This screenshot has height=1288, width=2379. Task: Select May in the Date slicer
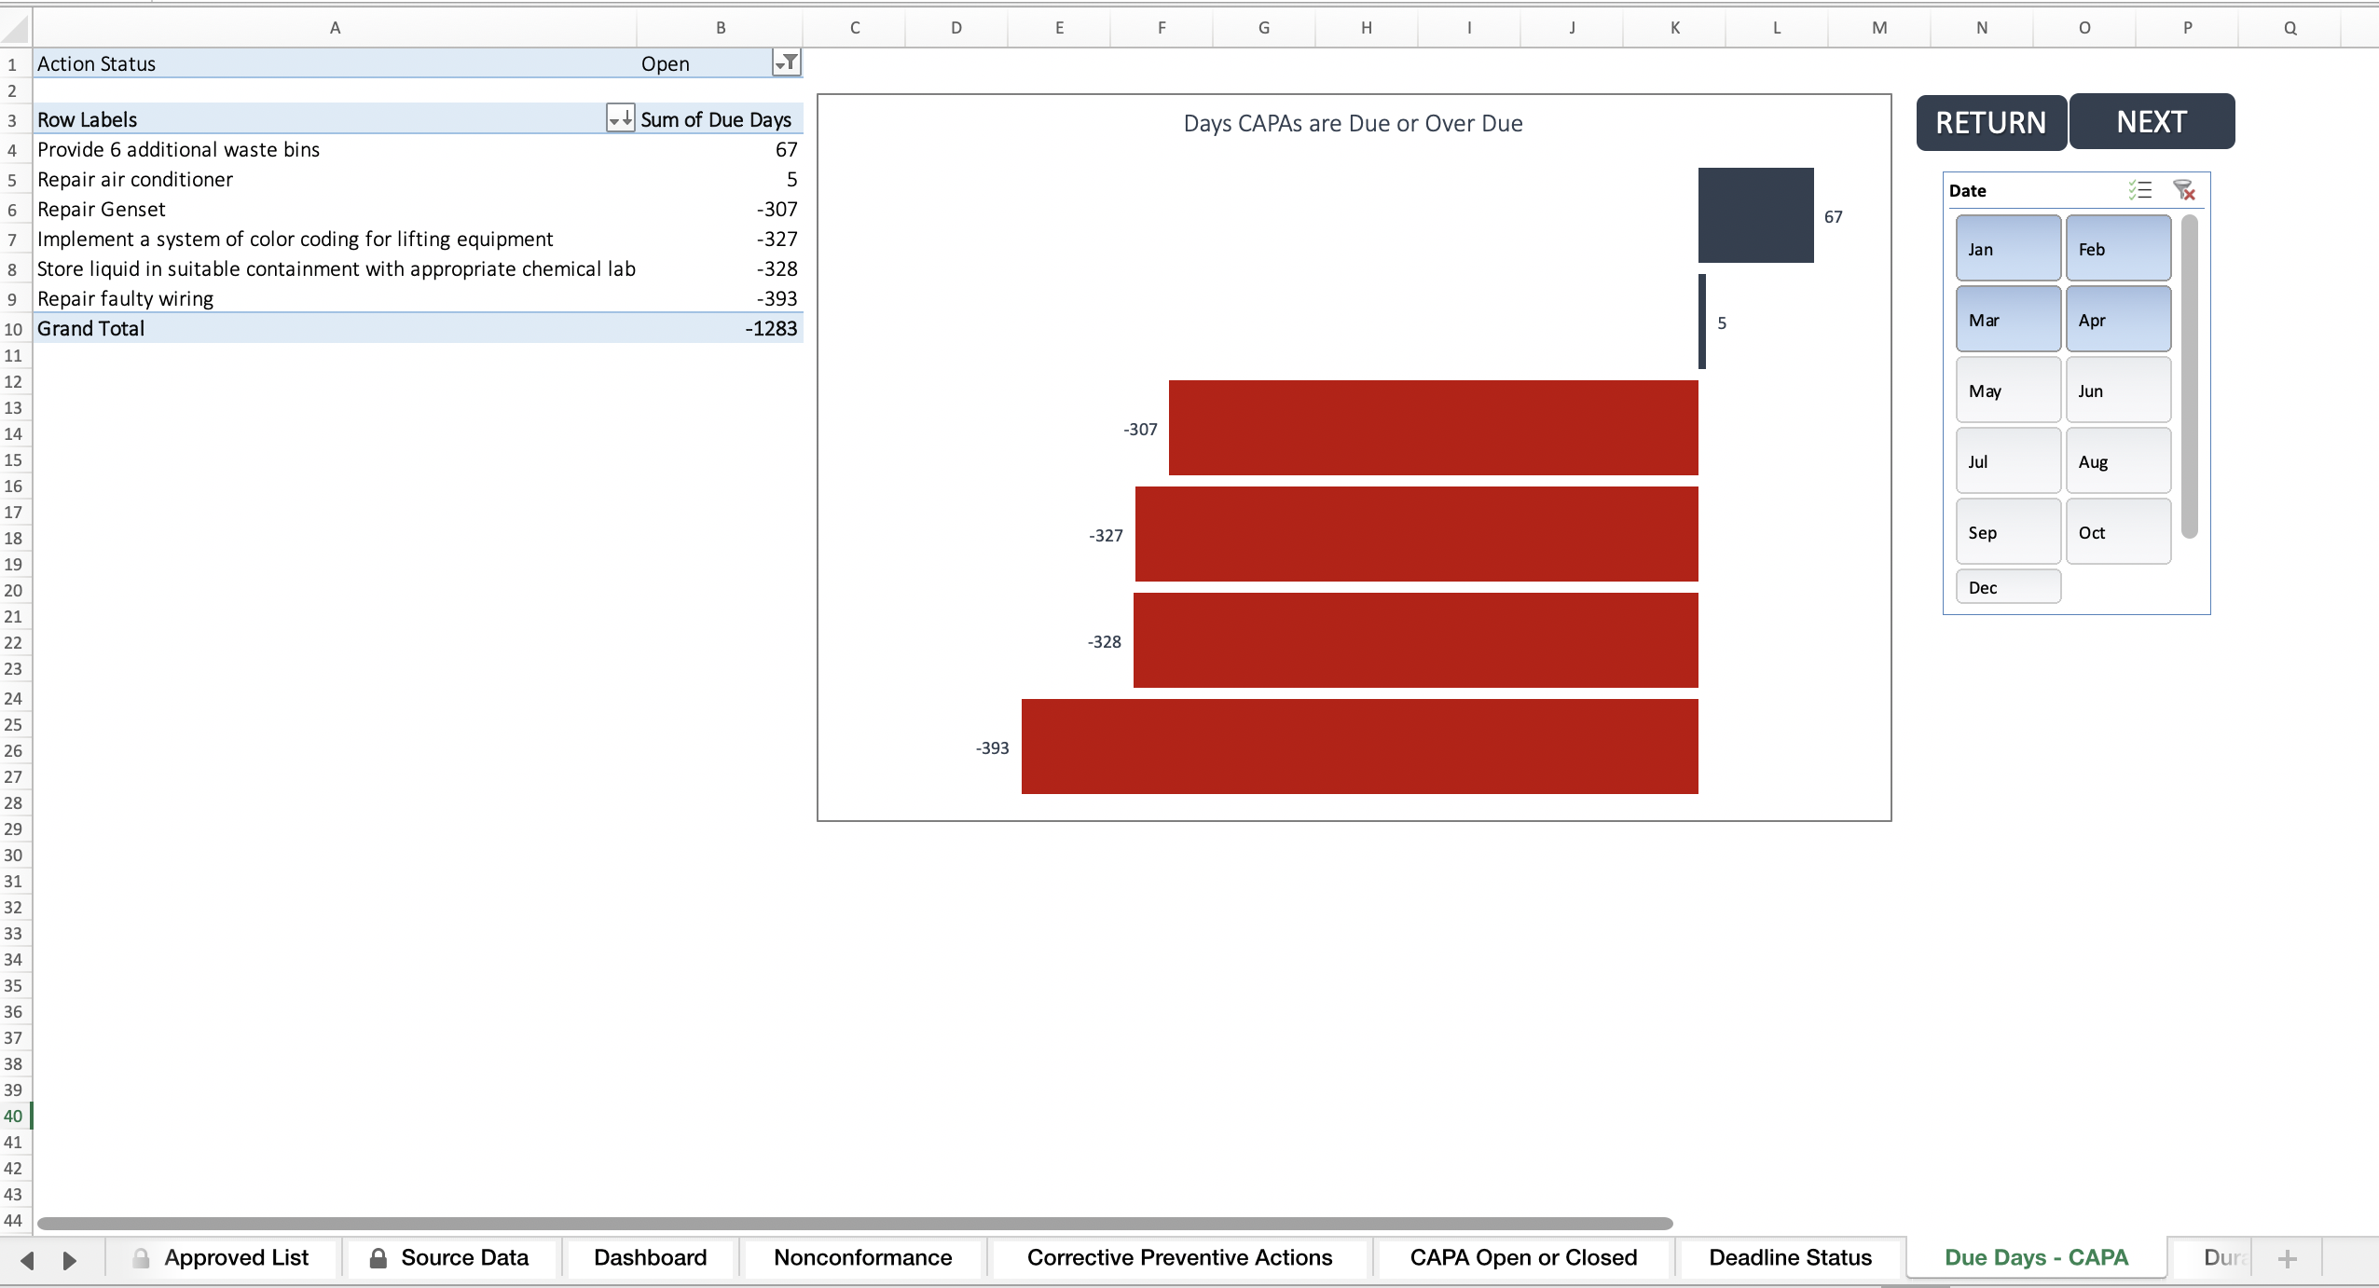(2007, 390)
